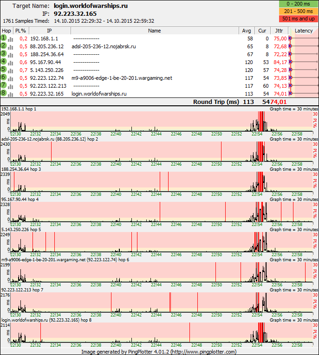Click the Jttr column header

(x=279, y=31)
